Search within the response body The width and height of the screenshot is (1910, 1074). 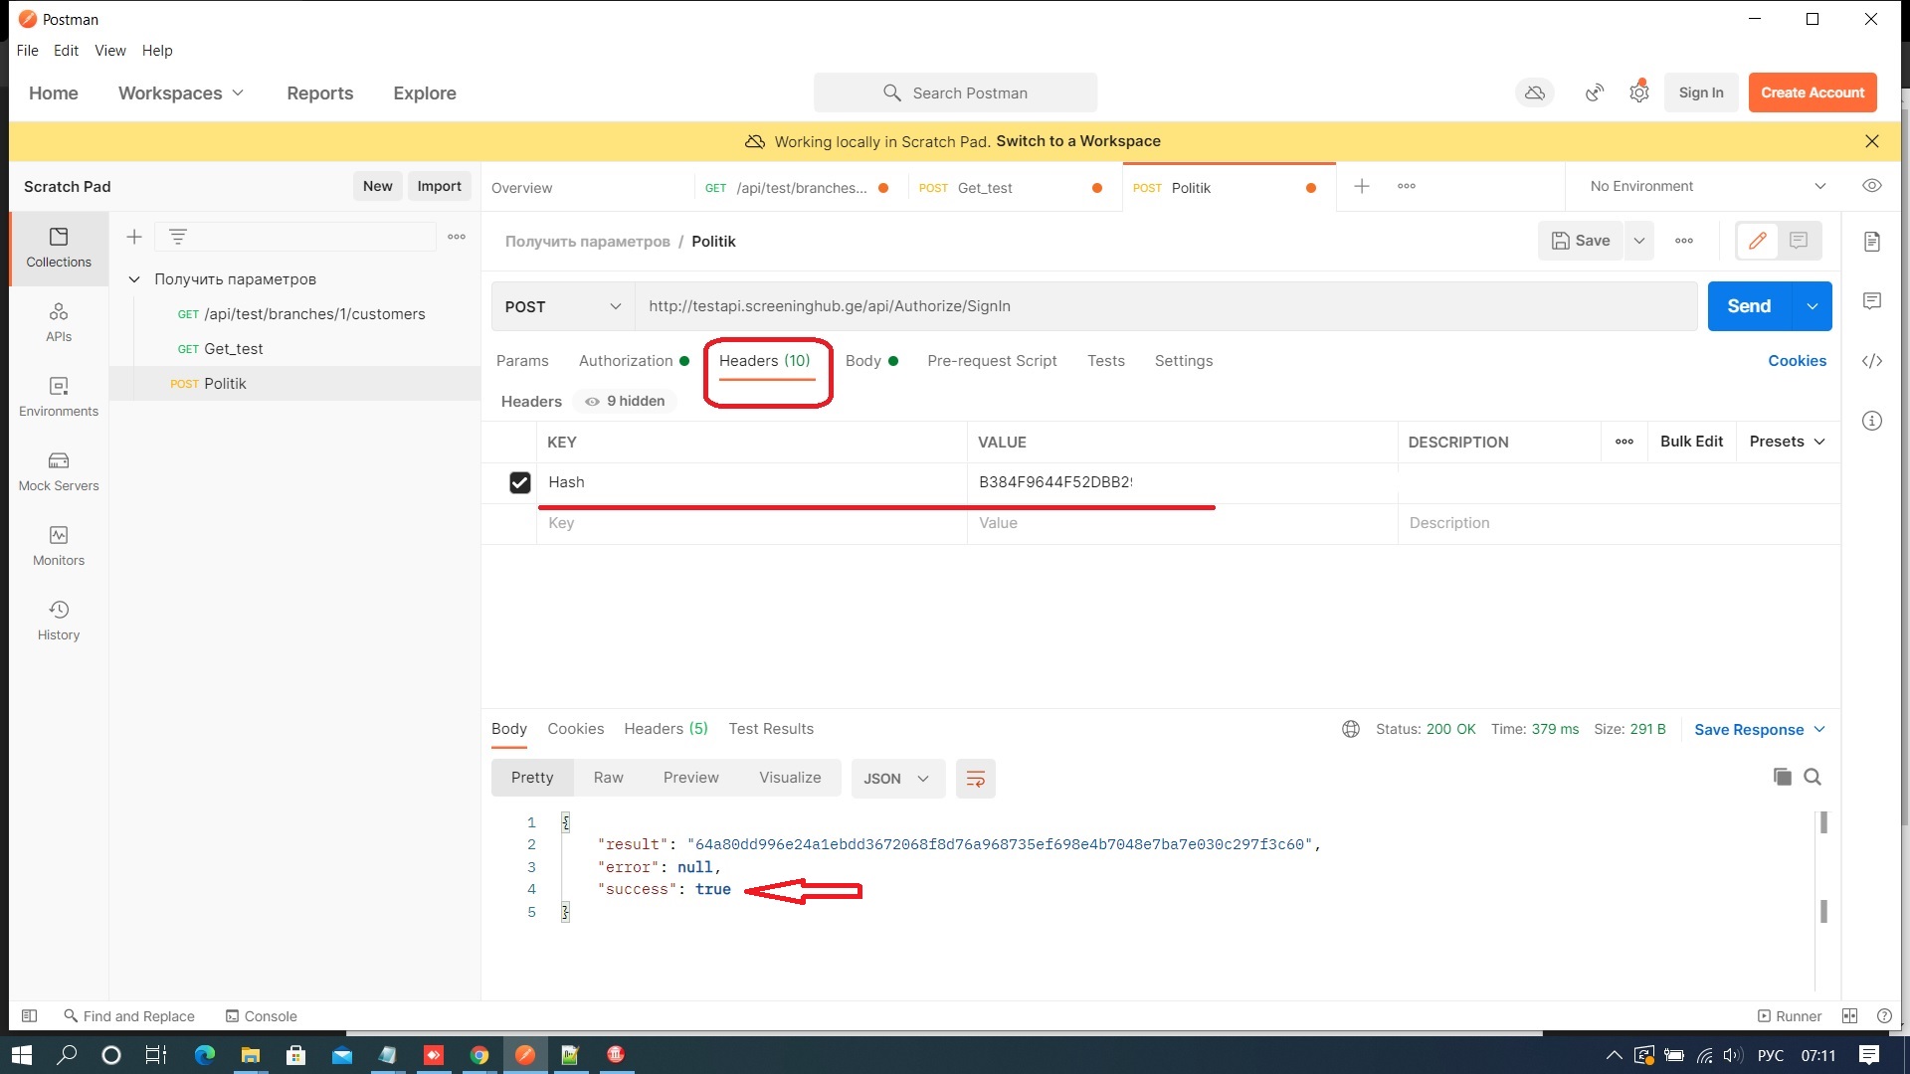(x=1813, y=777)
